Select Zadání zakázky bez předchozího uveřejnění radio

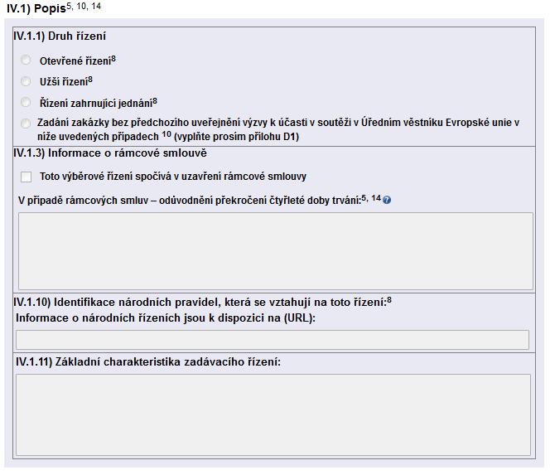[26, 124]
